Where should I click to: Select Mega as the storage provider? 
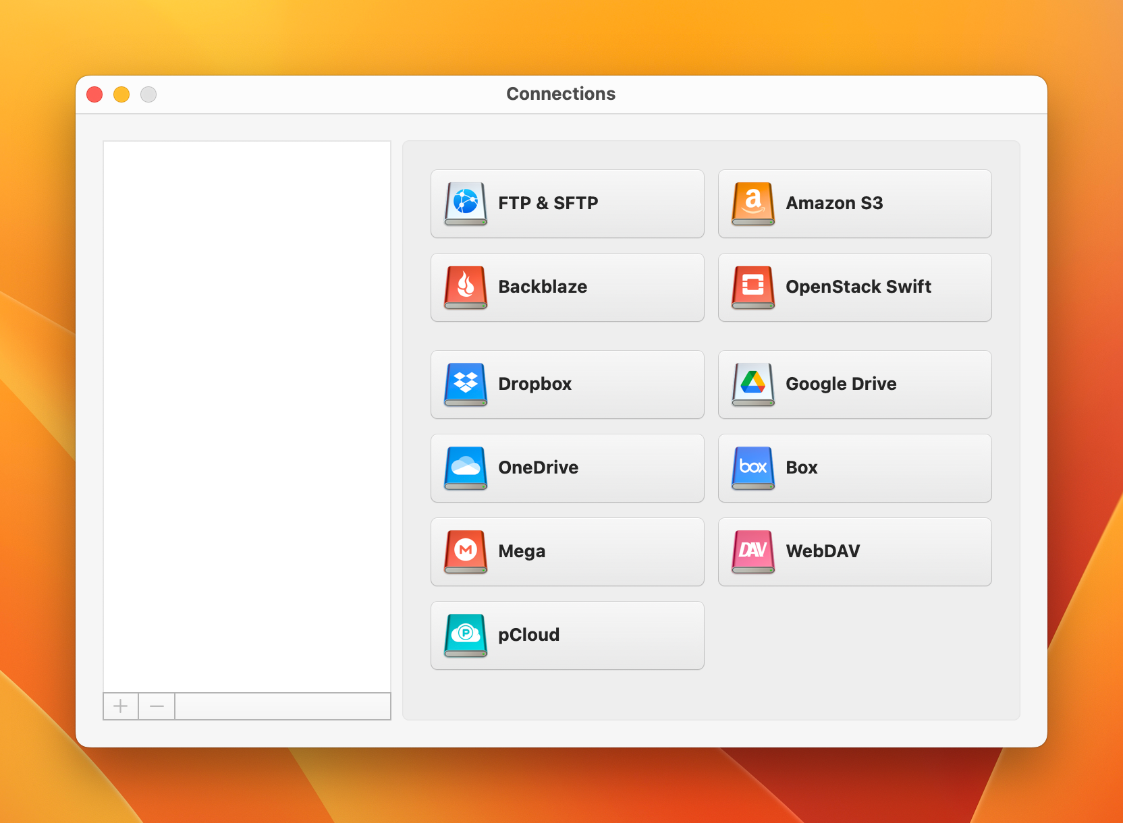tap(567, 551)
